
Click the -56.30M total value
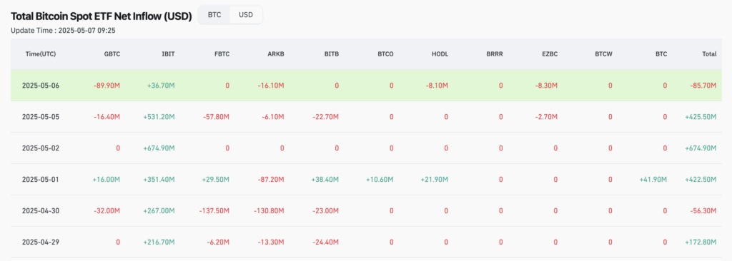[x=703, y=210]
